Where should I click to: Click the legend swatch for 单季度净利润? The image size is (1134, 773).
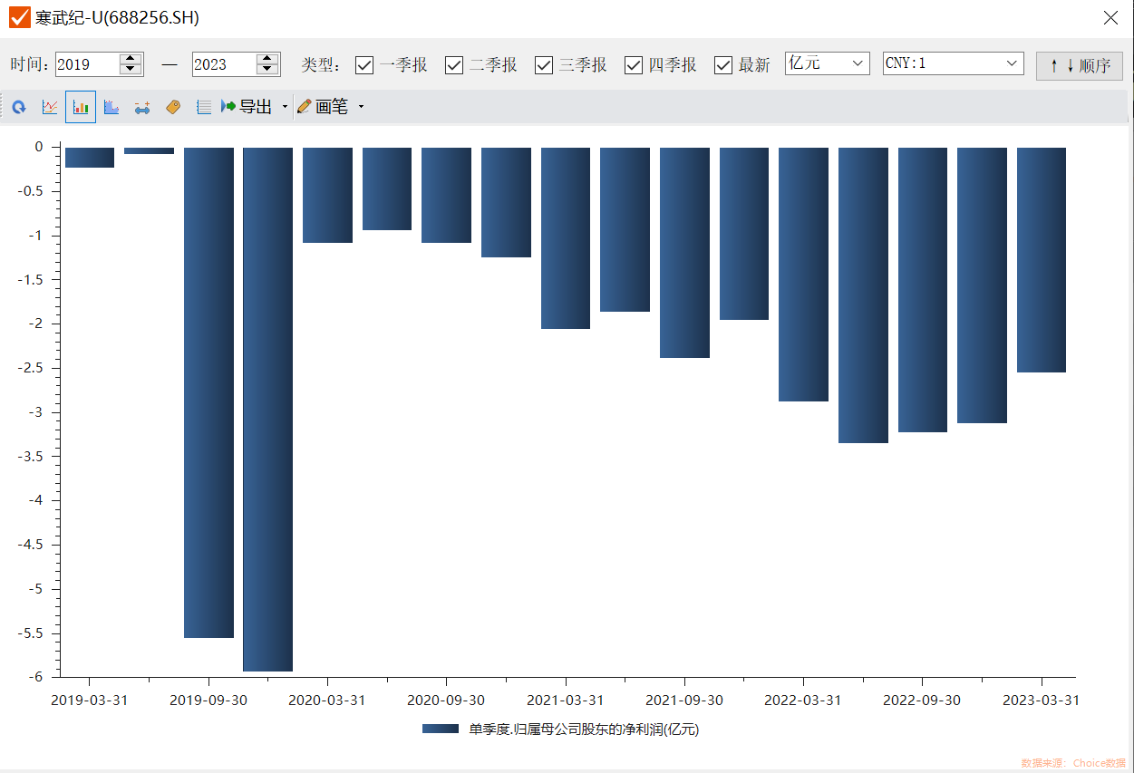441,729
